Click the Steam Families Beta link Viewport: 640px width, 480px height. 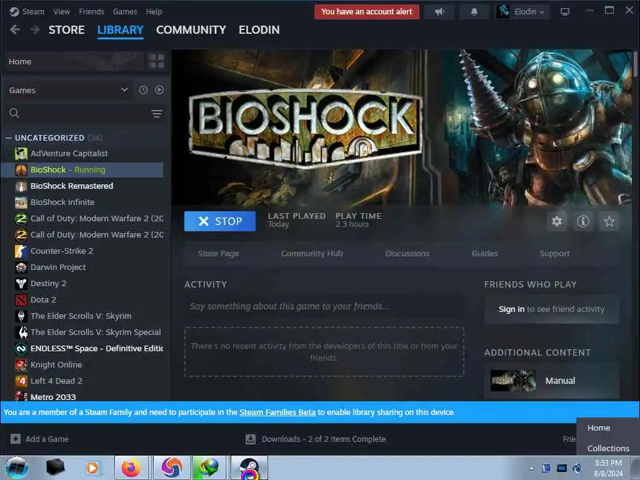pos(277,412)
